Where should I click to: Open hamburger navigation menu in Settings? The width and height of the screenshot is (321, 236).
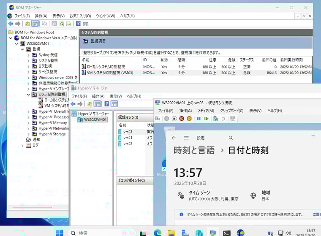tap(186, 138)
